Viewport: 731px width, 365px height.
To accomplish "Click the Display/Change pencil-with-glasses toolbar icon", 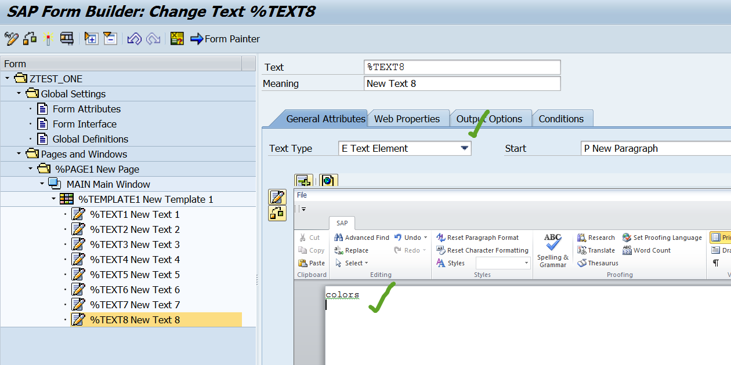I will (x=11, y=39).
